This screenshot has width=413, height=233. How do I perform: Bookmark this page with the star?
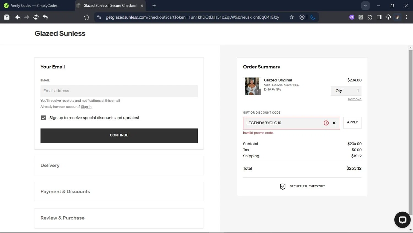[x=292, y=17]
